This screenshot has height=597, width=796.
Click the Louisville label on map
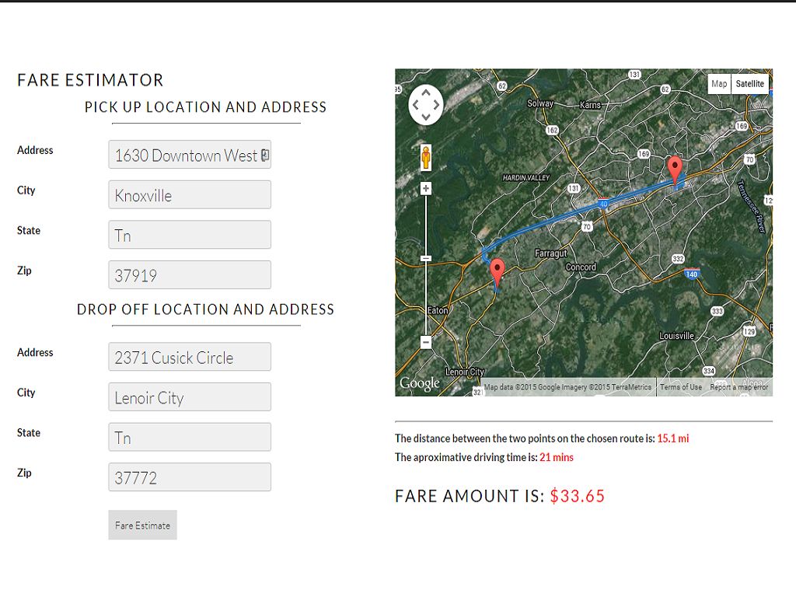click(676, 336)
